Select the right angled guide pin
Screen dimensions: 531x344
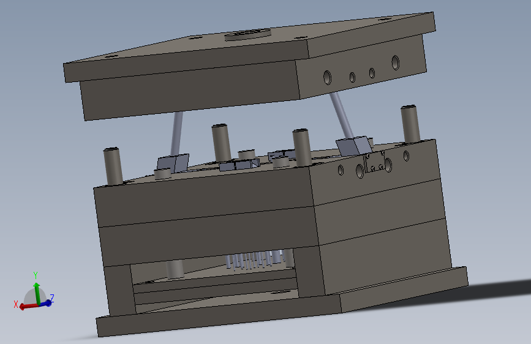(341, 115)
